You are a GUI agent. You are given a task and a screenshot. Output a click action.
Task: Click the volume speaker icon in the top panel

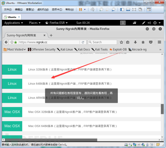149,23
